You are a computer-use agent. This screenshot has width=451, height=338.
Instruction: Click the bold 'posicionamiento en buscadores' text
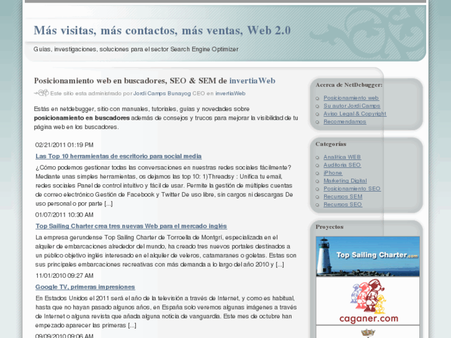(82, 118)
